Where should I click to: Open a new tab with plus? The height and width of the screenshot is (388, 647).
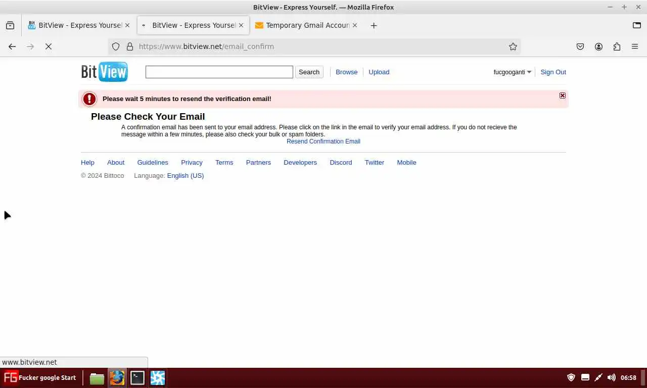click(x=374, y=25)
